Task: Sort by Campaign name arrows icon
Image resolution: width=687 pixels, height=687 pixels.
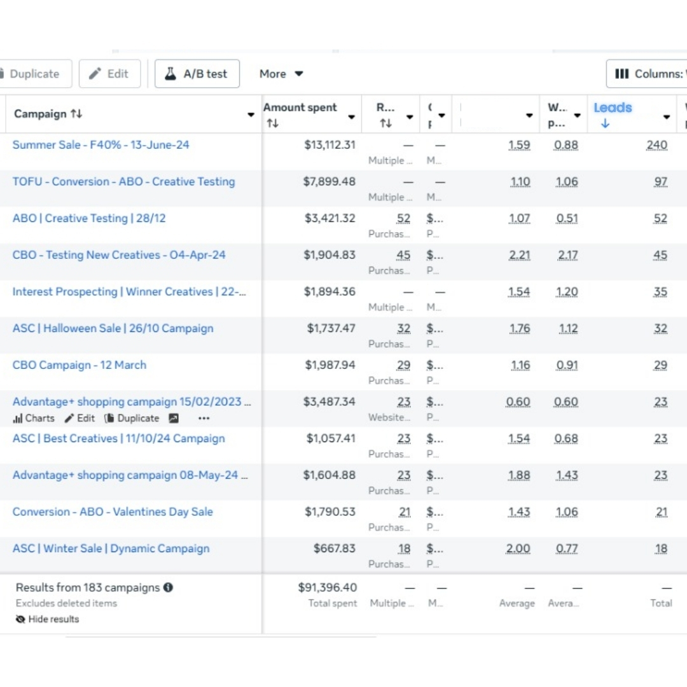Action: point(76,114)
